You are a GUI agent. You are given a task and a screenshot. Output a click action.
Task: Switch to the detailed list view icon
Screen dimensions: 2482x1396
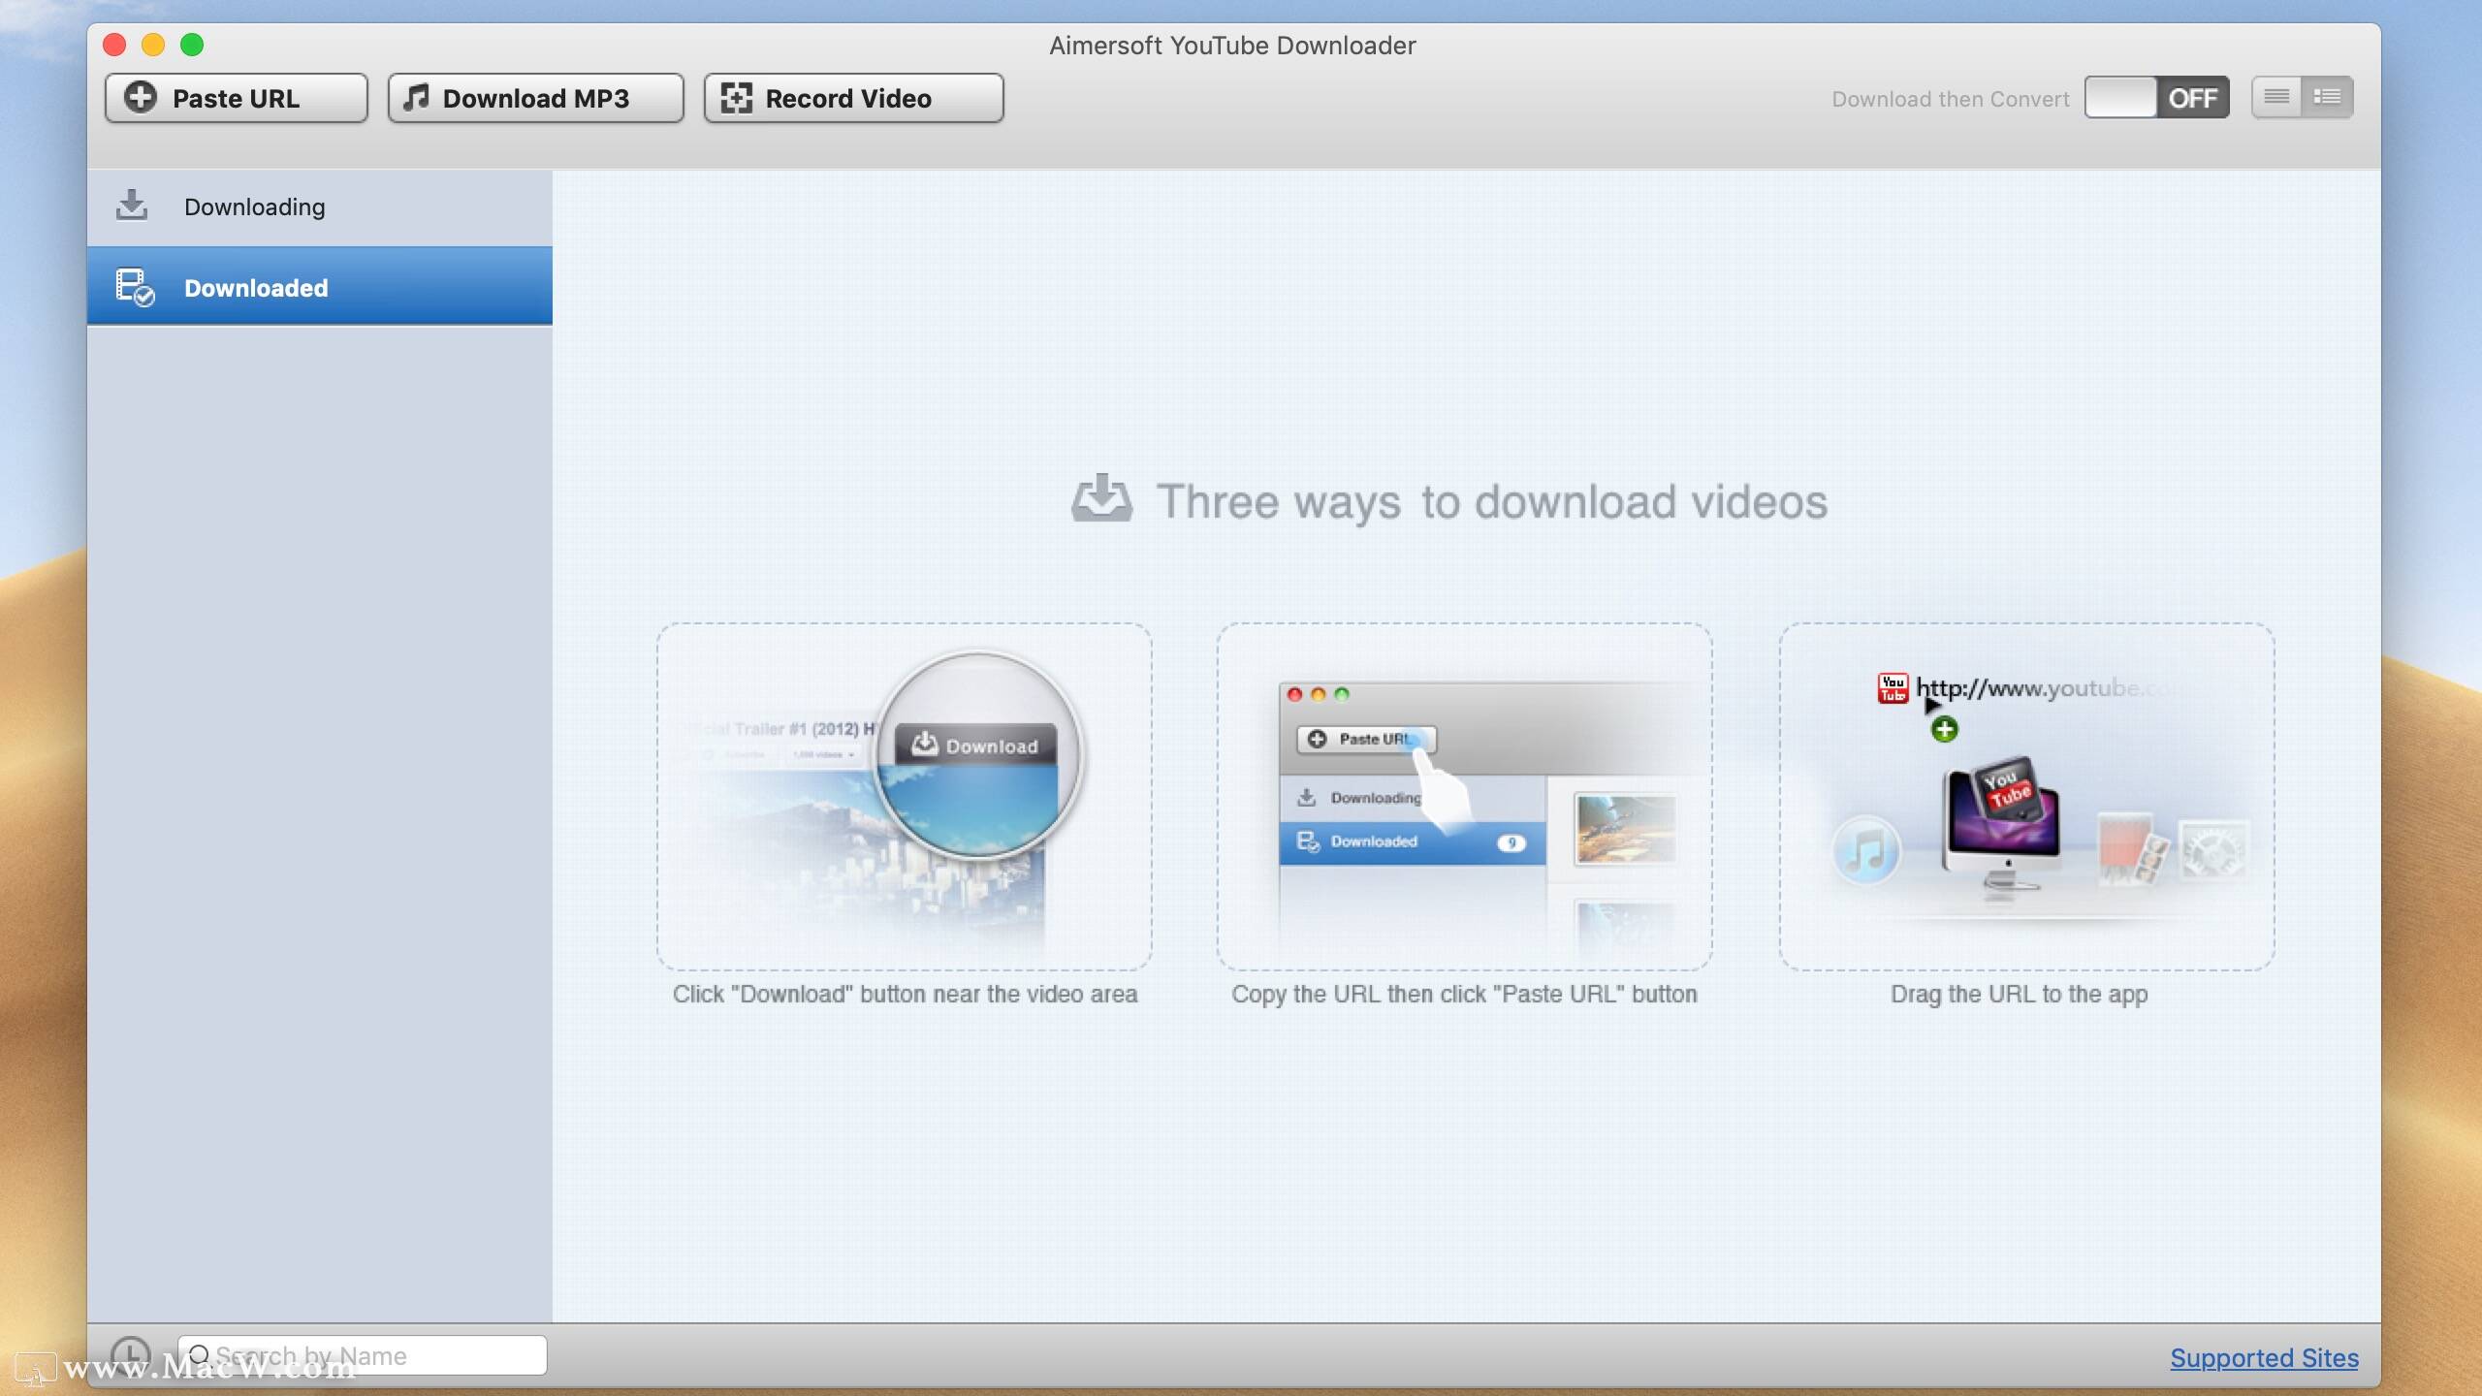[2328, 97]
